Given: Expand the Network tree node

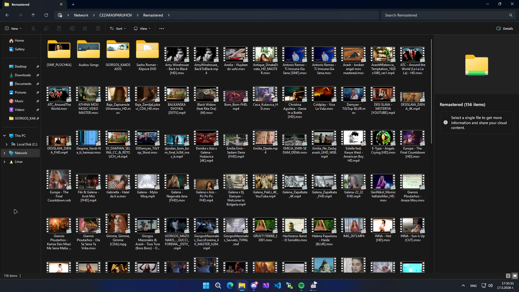Looking at the screenshot, I should [4, 153].
